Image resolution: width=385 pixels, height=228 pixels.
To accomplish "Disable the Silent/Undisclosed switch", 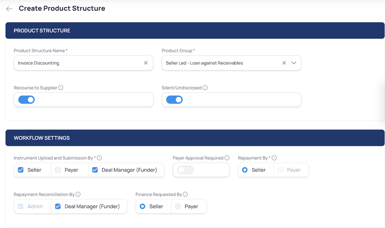I will tap(174, 100).
